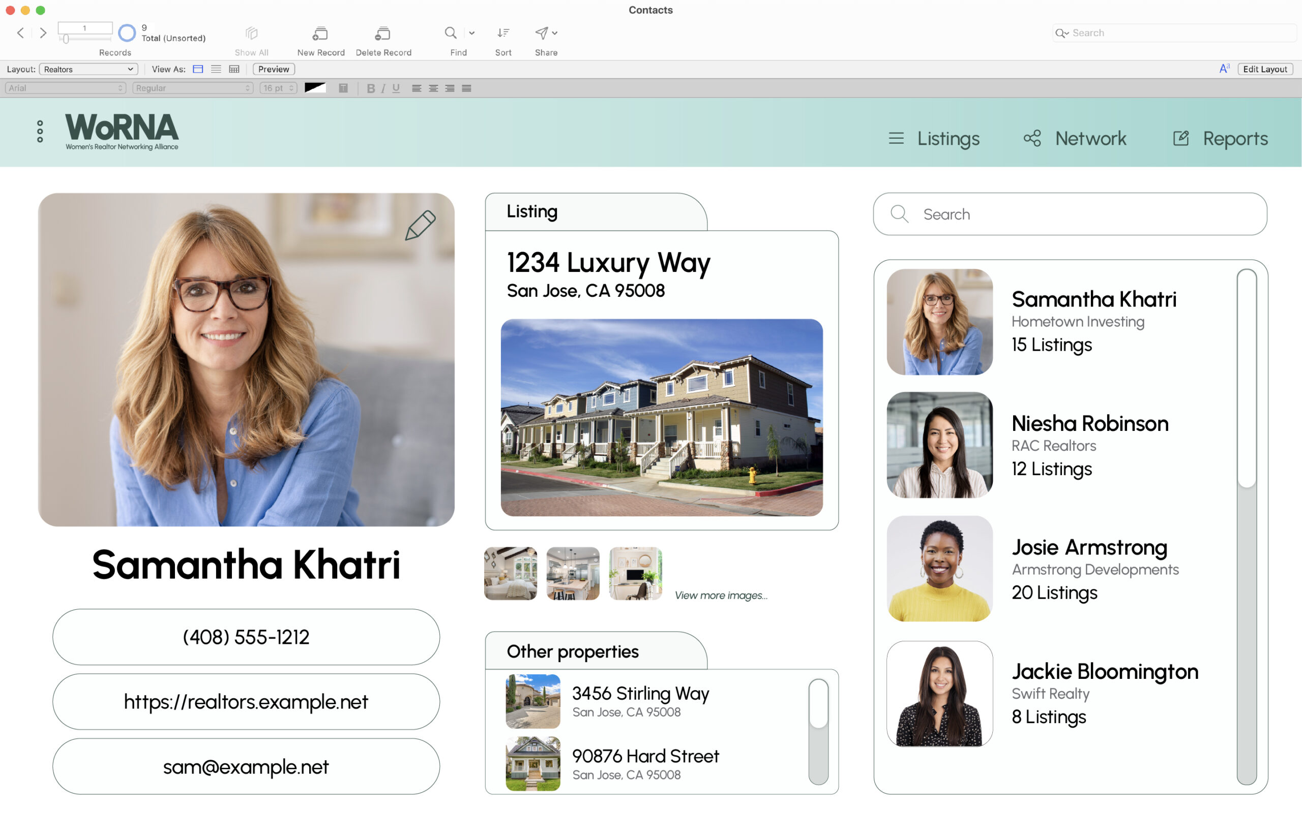Align text right
Image resolution: width=1302 pixels, height=813 pixels.
pos(450,88)
